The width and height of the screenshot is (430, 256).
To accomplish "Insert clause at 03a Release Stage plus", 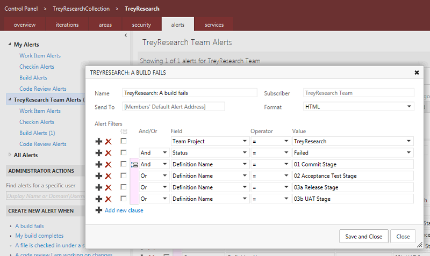I will click(x=99, y=187).
